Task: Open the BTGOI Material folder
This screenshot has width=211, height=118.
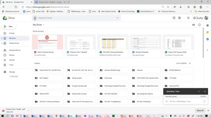Action: 178,70
